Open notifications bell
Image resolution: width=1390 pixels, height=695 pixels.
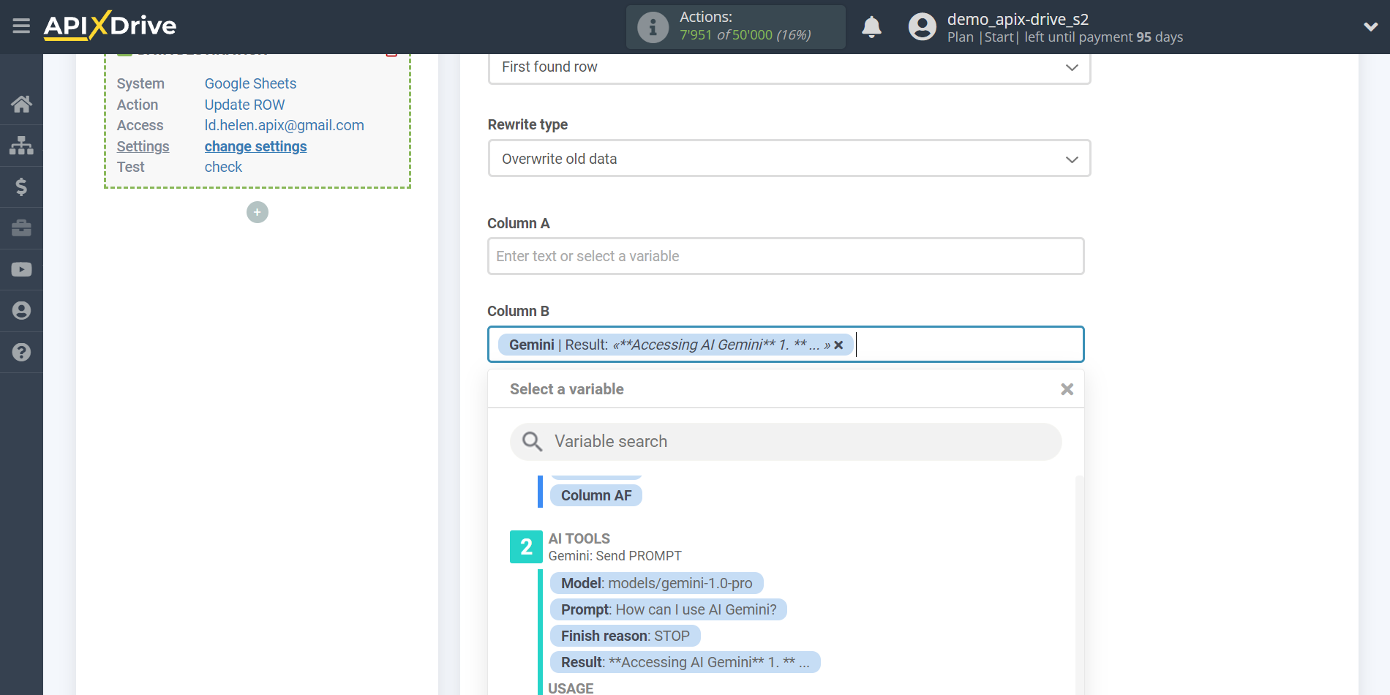tap(871, 27)
